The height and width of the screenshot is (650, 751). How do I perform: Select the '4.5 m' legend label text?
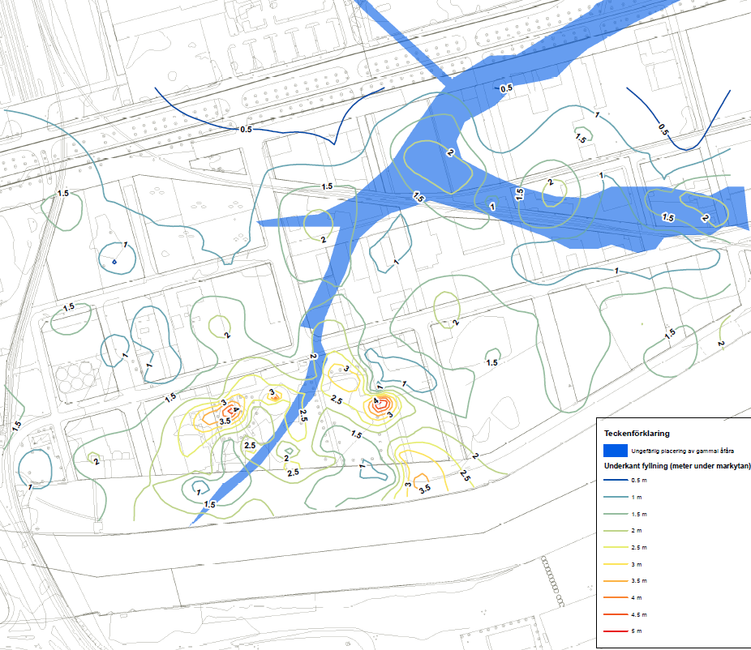pos(639,614)
